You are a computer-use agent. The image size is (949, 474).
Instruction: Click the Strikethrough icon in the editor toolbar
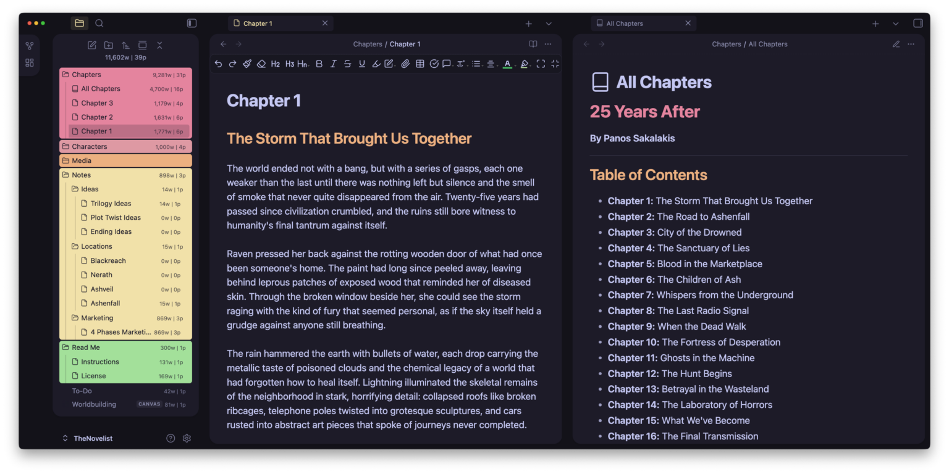(x=347, y=64)
